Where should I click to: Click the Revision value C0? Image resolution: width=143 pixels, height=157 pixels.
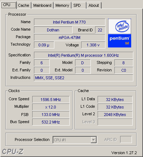tap(124, 70)
